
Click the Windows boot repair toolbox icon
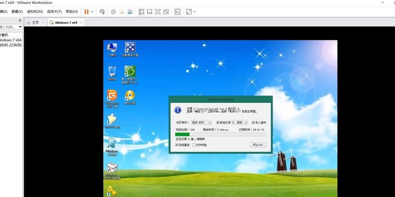[112, 170]
